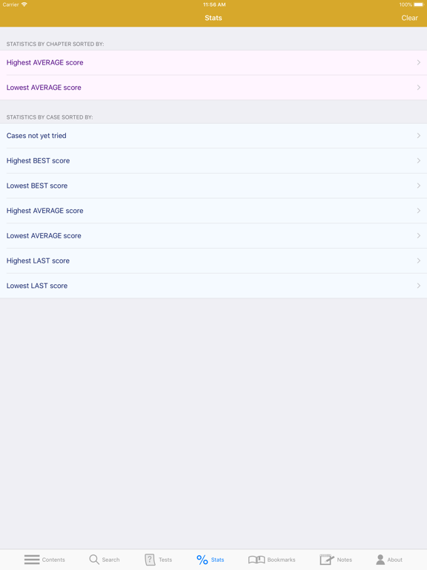
Task: Tap STATISTICS BY CHAPTER SORTED BY header
Action: click(x=55, y=44)
